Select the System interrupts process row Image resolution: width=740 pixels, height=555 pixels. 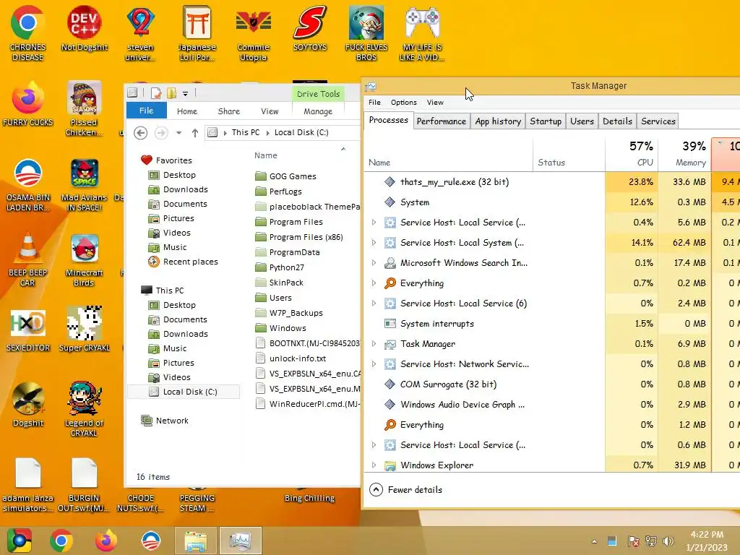(x=552, y=324)
